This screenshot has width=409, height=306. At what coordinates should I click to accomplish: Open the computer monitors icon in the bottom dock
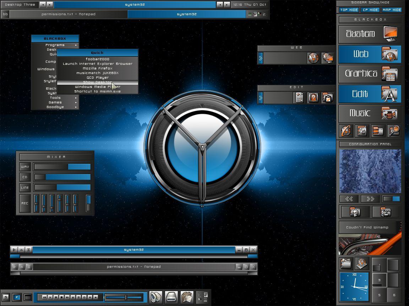click(x=156, y=297)
